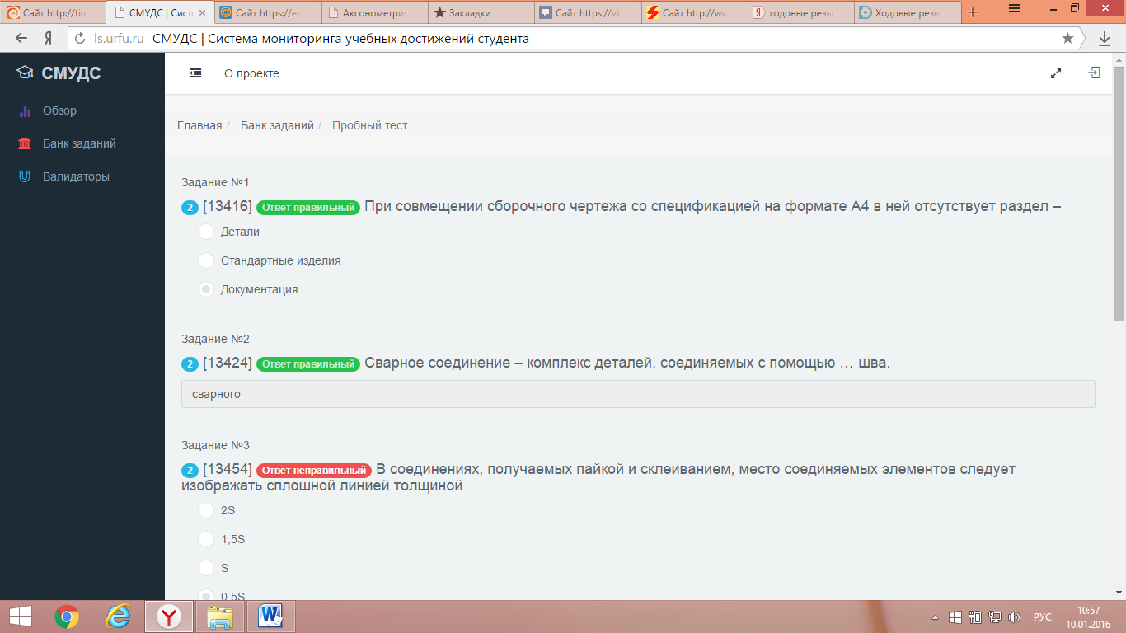The width and height of the screenshot is (1126, 633).
Task: Click the blue badge of task 13416
Action: 190,207
